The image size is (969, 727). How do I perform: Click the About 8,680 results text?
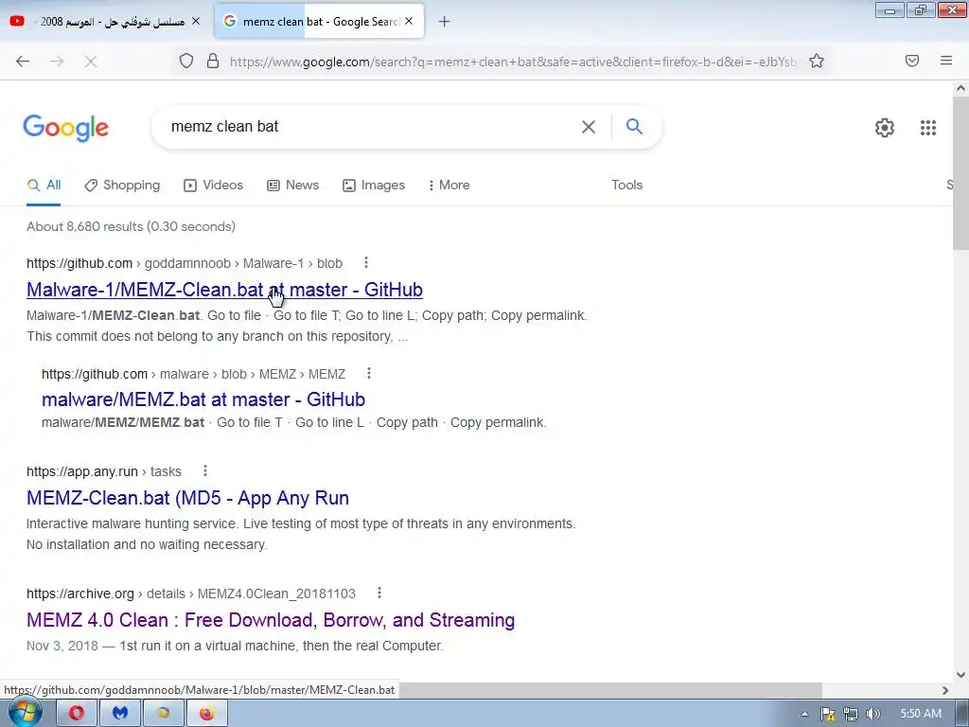pyautogui.click(x=131, y=226)
